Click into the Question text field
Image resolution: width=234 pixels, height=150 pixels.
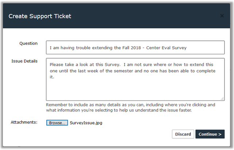[135, 47]
